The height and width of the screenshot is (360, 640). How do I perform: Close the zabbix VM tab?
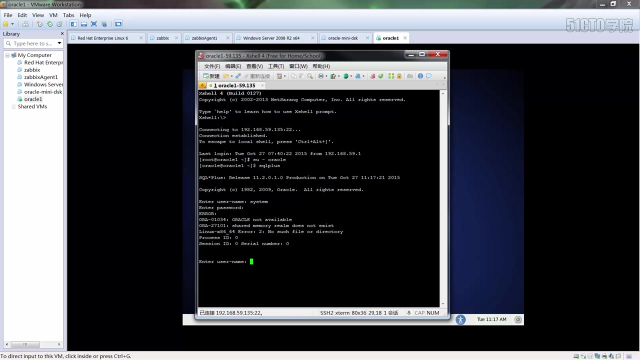pos(177,38)
